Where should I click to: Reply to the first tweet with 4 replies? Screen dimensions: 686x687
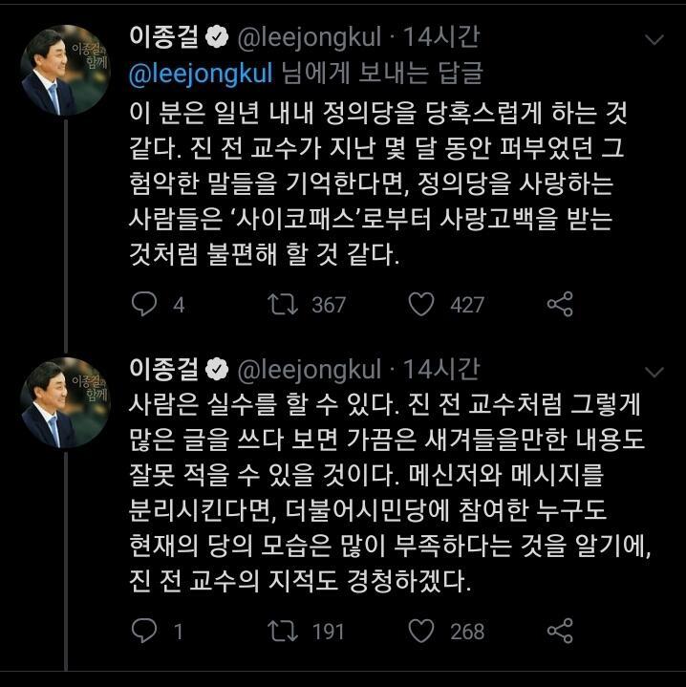click(x=144, y=304)
